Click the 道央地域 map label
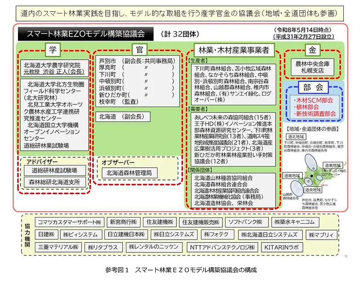 [x=312, y=190]
